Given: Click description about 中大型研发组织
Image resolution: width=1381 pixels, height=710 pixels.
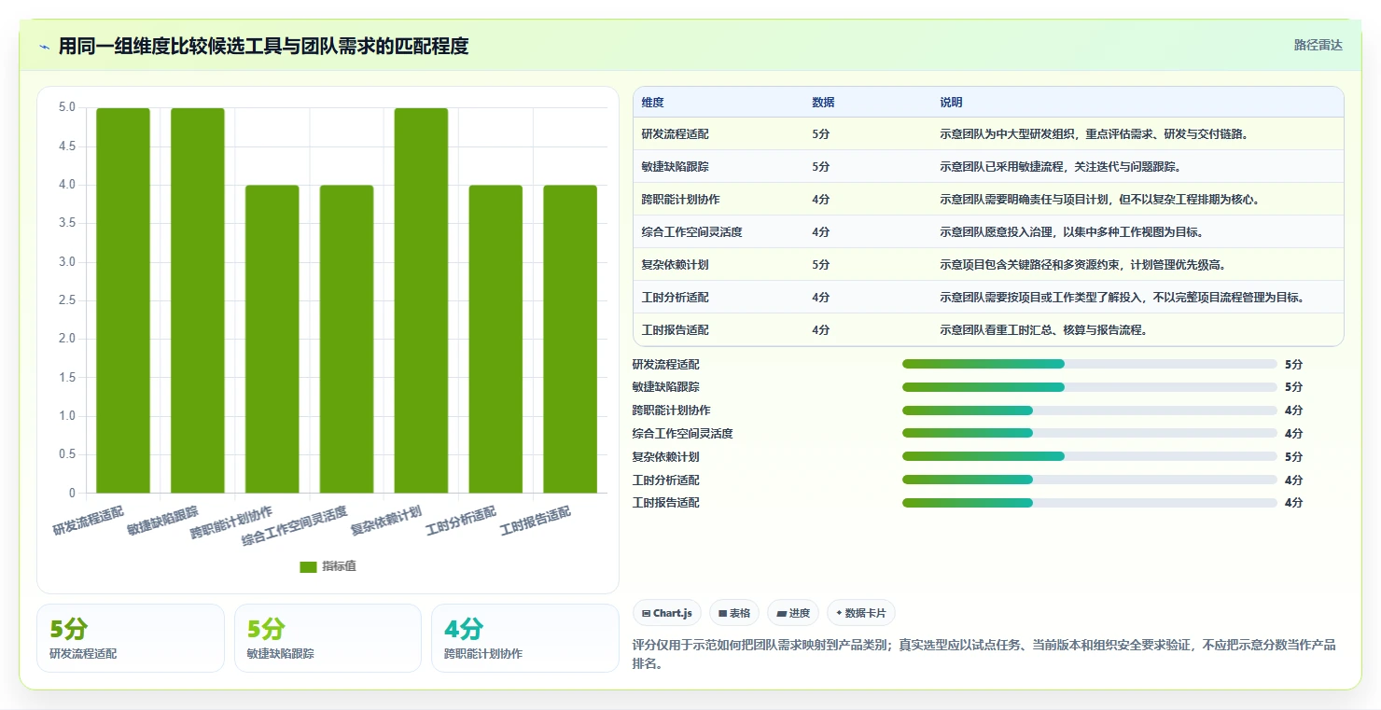Looking at the screenshot, I should click(x=1094, y=134).
